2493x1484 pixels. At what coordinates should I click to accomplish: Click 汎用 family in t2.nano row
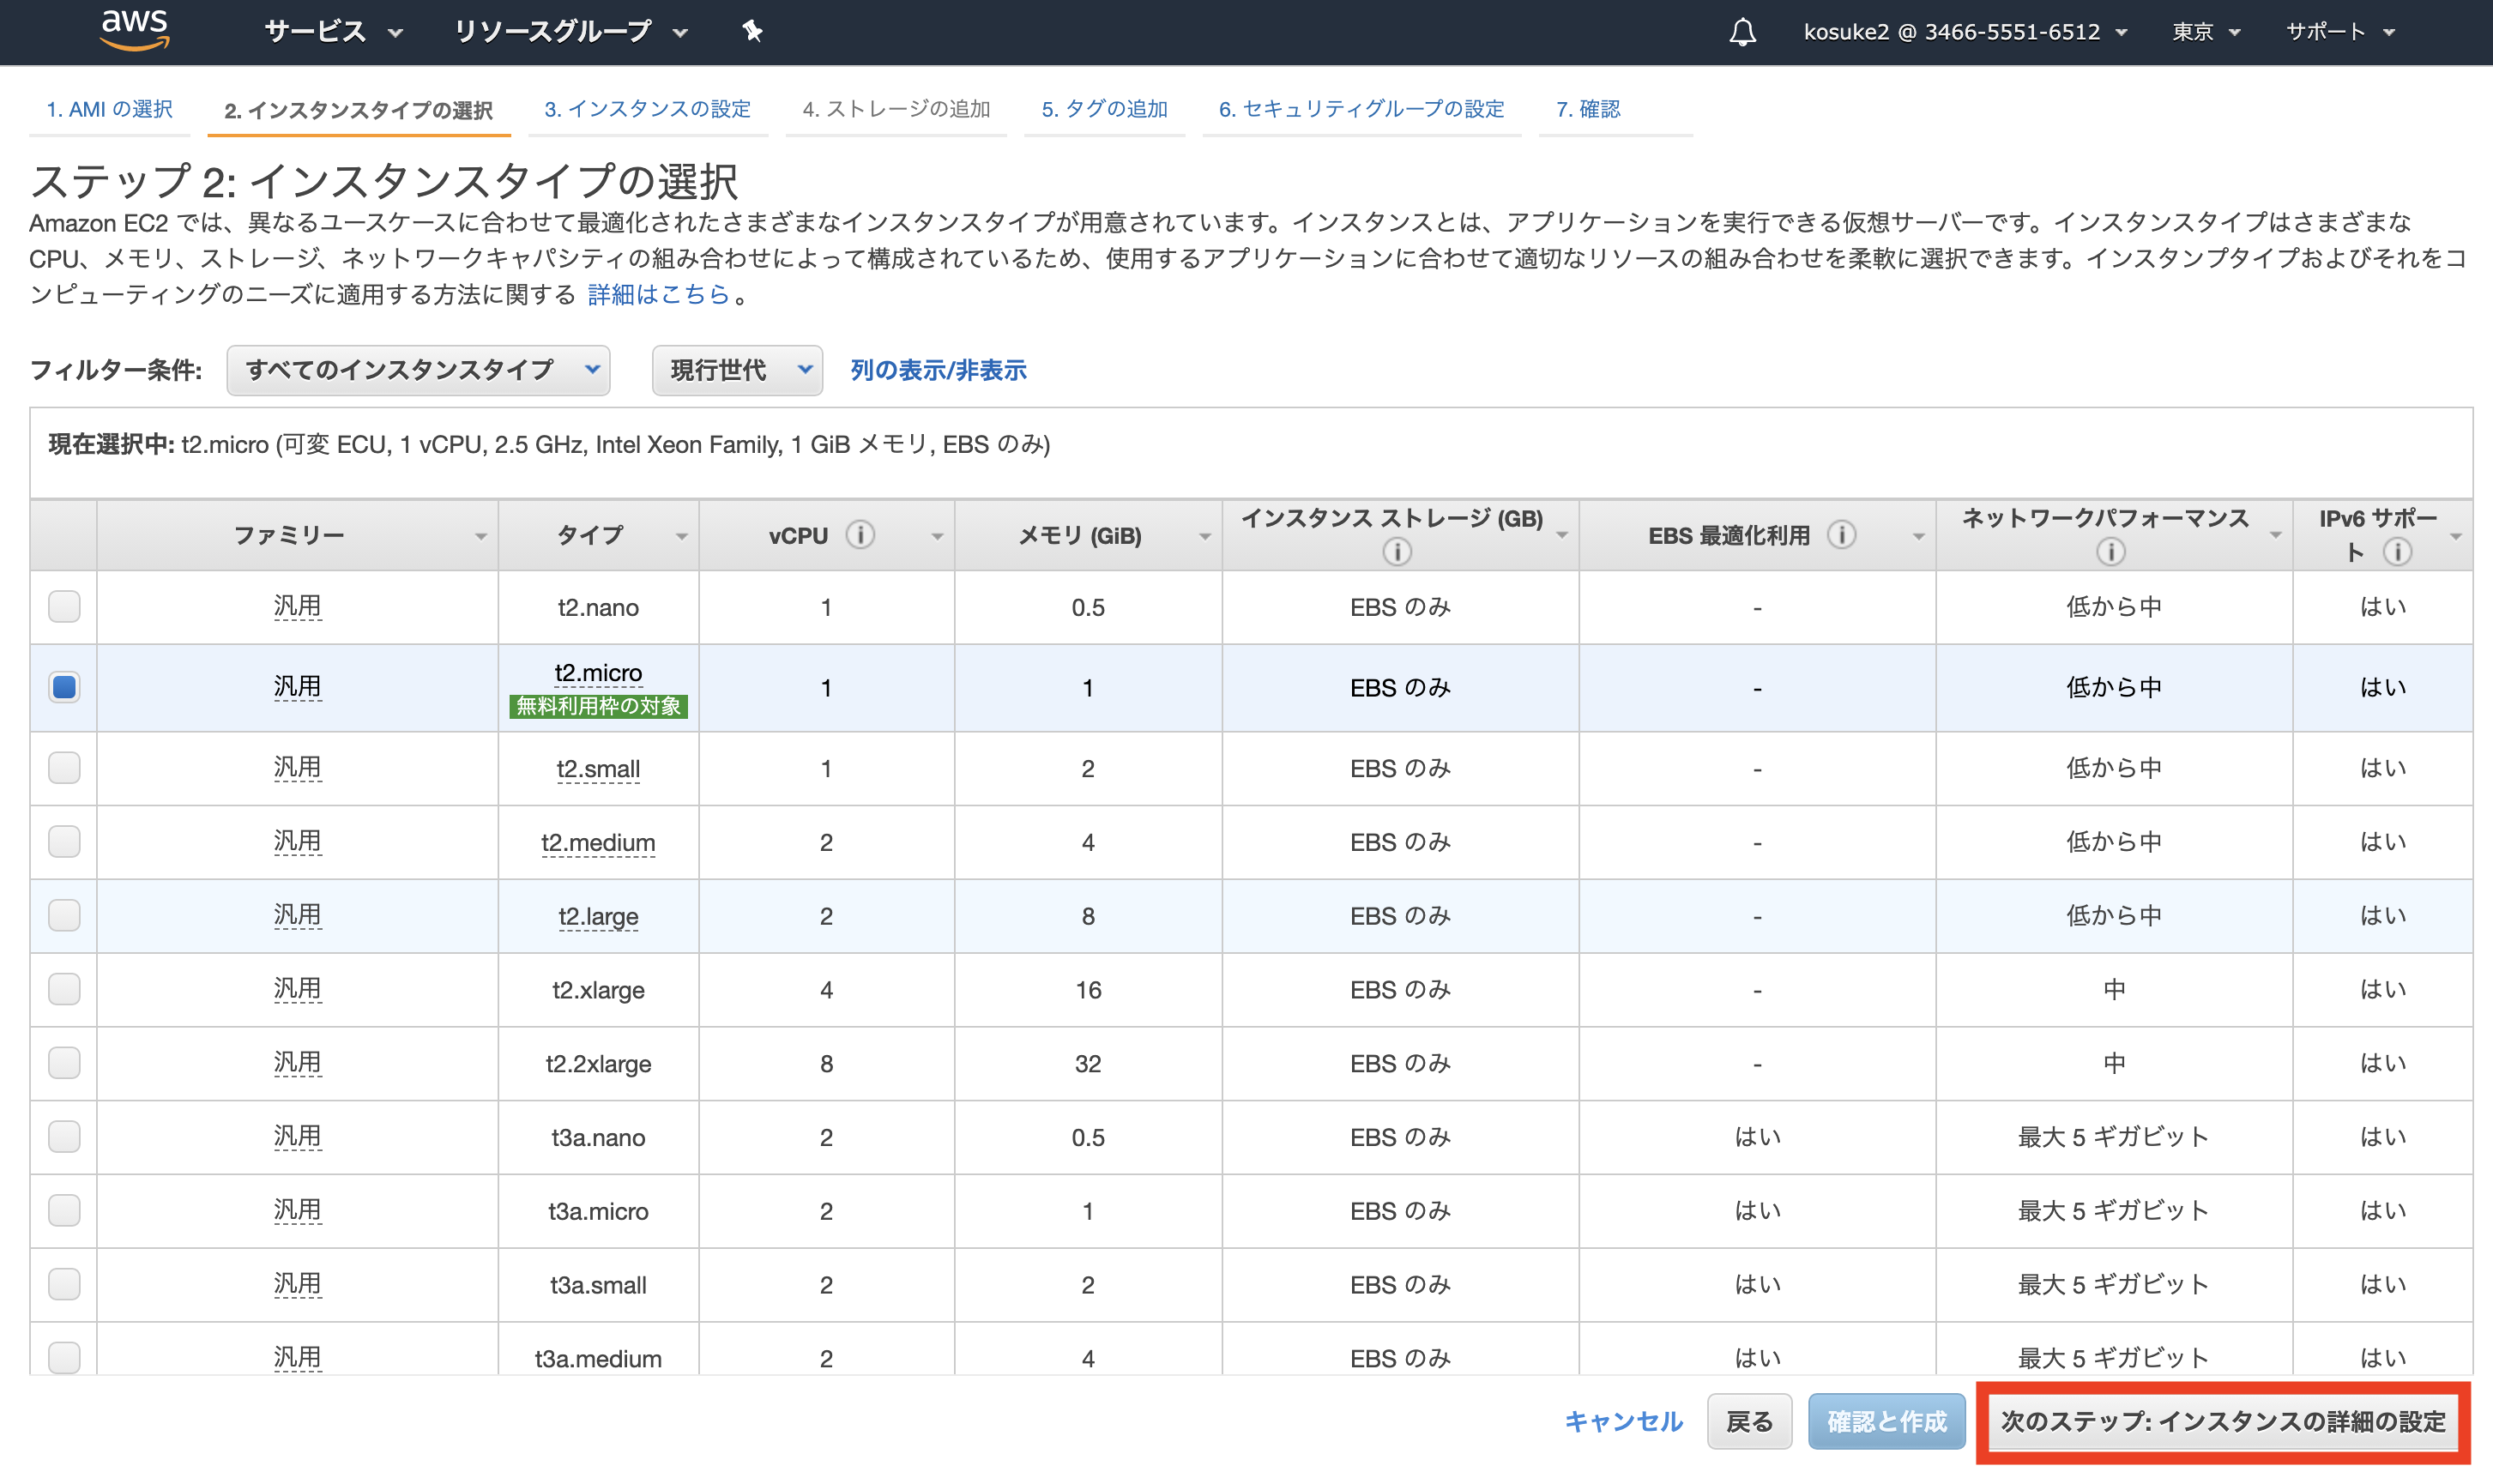click(x=297, y=606)
